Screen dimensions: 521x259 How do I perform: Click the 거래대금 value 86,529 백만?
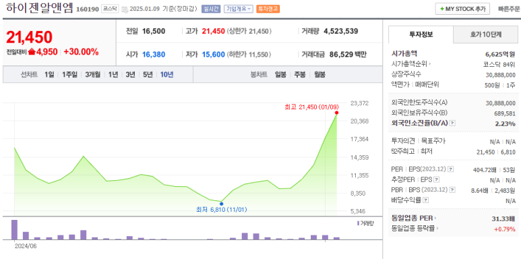click(348, 55)
